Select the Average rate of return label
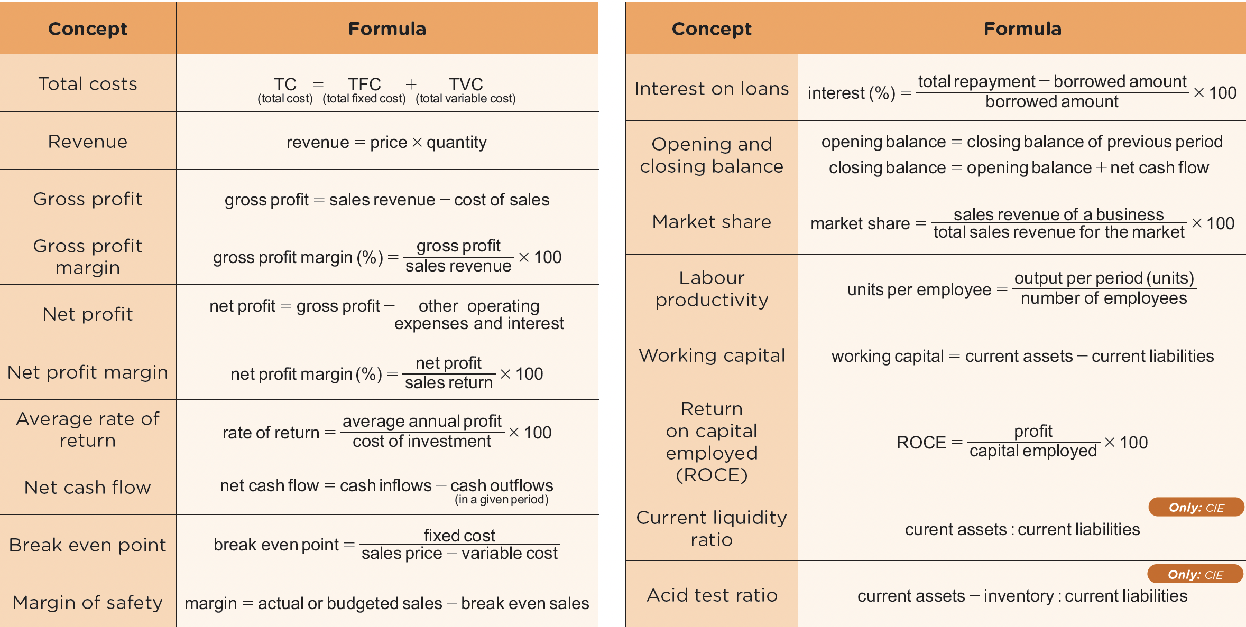Screen dimensions: 1246x627 [x=88, y=429]
